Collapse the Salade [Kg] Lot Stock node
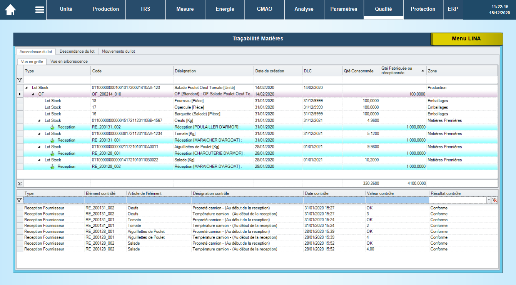This screenshot has height=285, width=516. pos(39,160)
